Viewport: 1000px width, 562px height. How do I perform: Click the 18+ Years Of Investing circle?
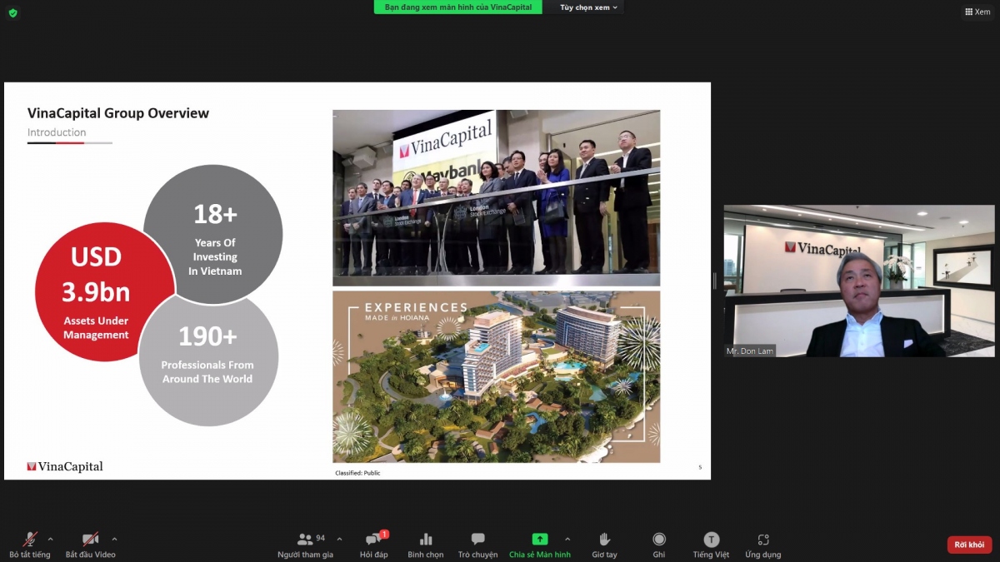[213, 235]
